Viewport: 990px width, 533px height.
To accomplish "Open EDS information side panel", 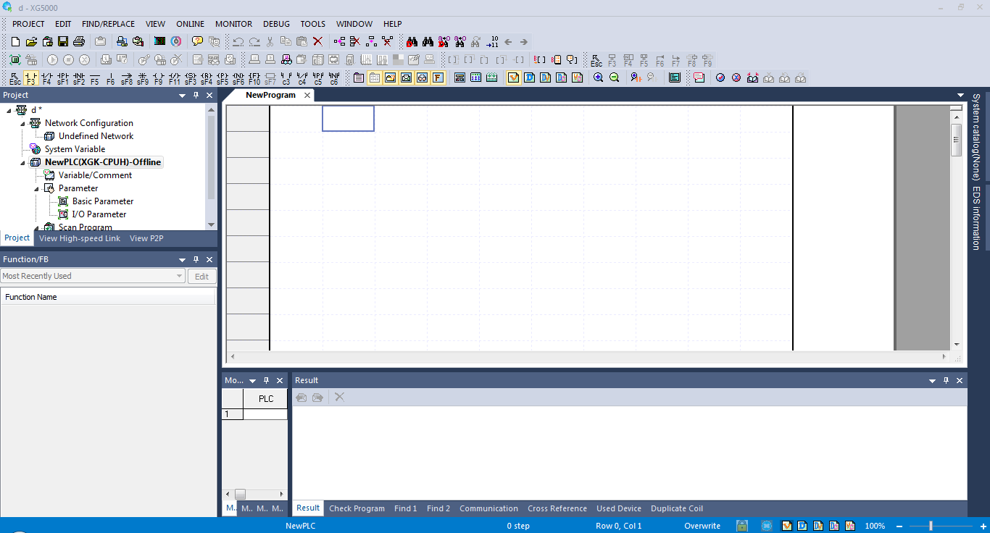I will pyautogui.click(x=976, y=218).
